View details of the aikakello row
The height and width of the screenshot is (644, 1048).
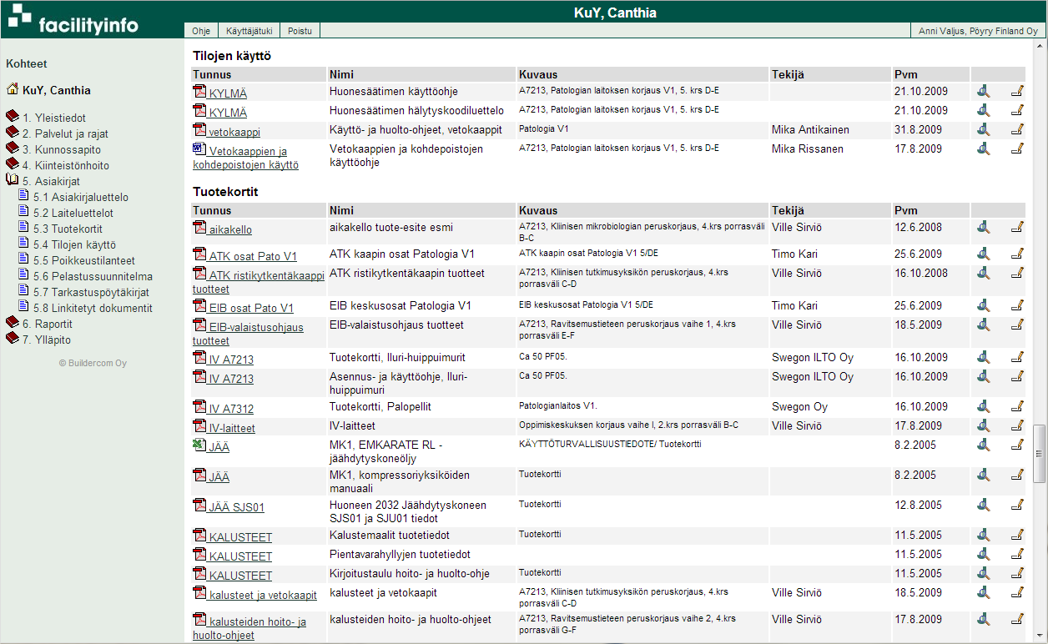point(984,227)
